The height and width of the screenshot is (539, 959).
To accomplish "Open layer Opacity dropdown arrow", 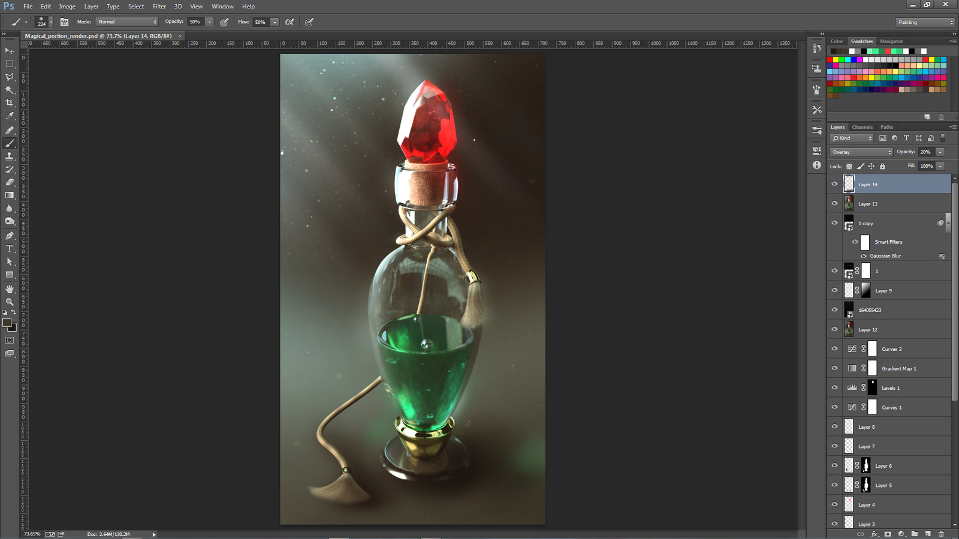I will 940,152.
